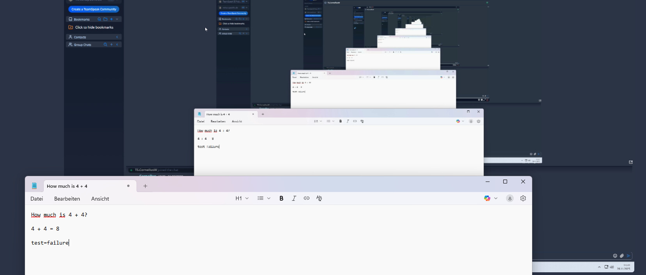646x275 pixels.
Task: Clear formatting with the toolbar icon
Action: [x=319, y=198]
